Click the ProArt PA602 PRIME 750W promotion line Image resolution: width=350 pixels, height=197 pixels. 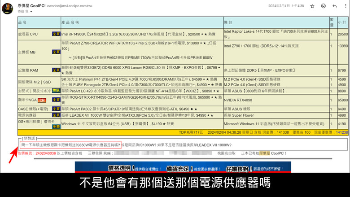tap(140, 57)
